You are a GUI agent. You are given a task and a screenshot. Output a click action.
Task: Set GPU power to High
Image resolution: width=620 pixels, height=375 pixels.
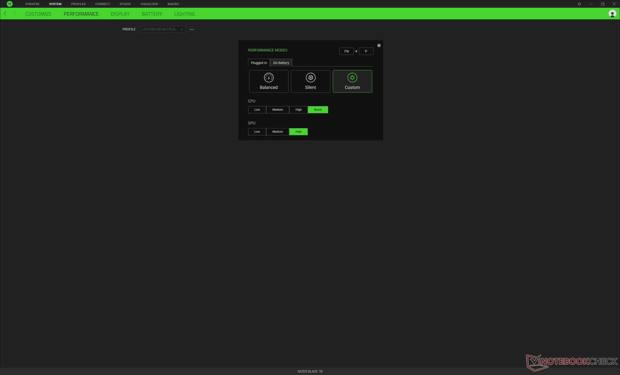coord(298,131)
